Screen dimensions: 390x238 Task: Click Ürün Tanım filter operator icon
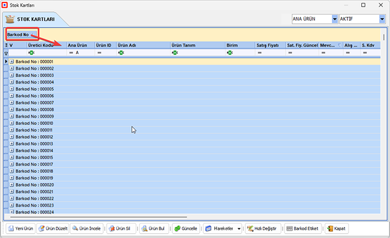click(x=175, y=53)
